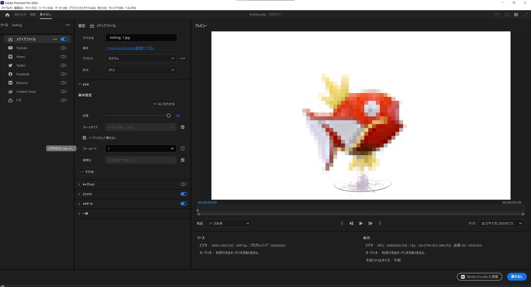Screen dimensions: 531x287
Task: Open the workspace panel icon in the top bar
Action: pyautogui.click(x=497, y=15)
